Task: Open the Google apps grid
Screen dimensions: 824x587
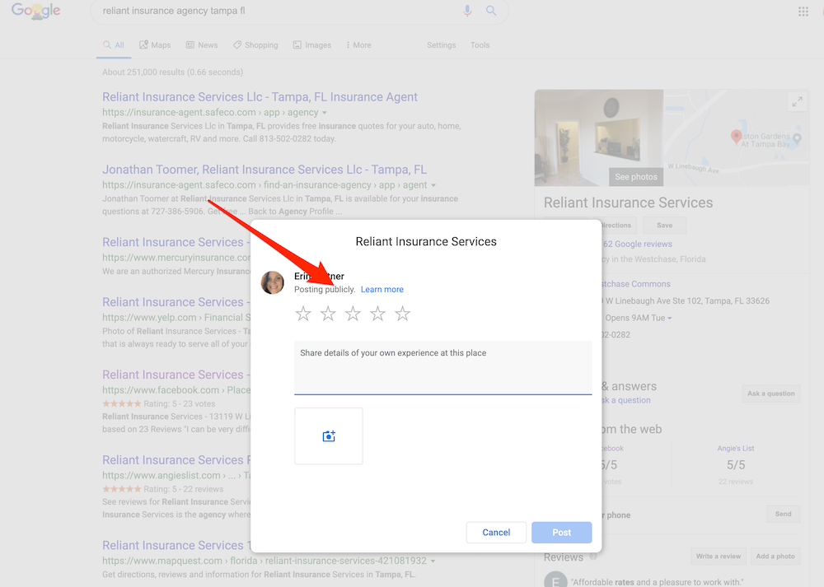Action: coord(803,11)
